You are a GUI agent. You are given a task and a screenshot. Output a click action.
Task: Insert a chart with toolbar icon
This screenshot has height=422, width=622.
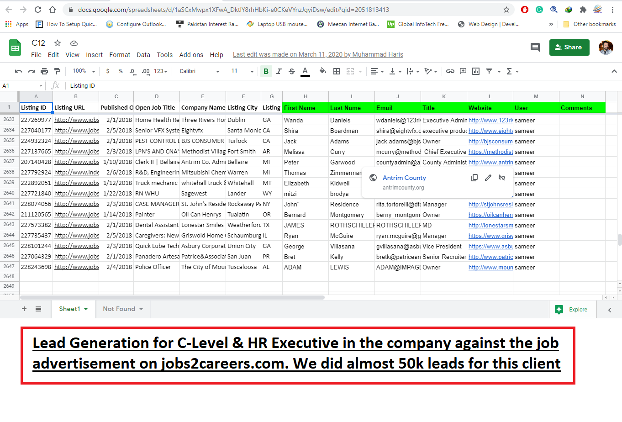click(476, 71)
